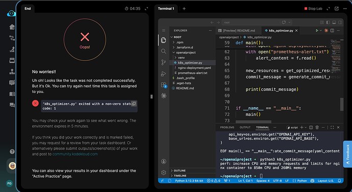Click the Stop Lab button
This screenshot has height=192, width=352.
point(313,9)
